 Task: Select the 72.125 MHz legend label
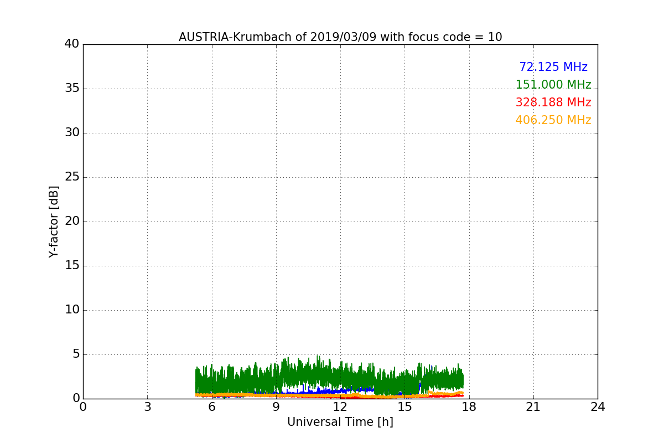coord(553,67)
